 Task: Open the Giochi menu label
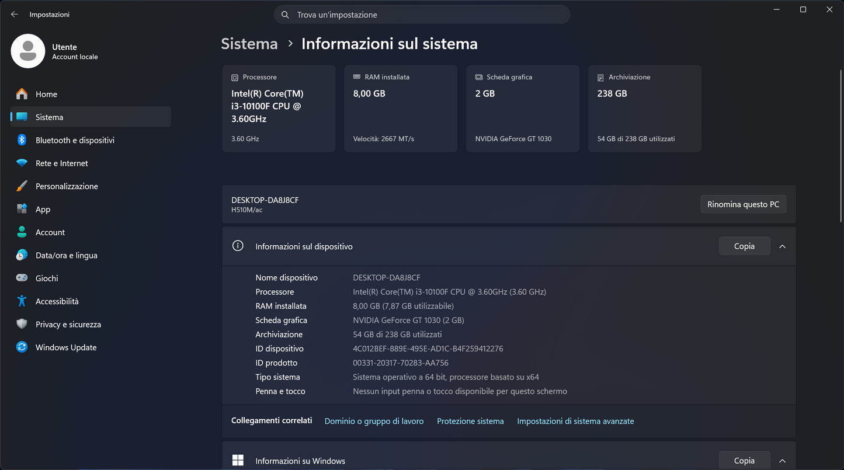click(47, 278)
